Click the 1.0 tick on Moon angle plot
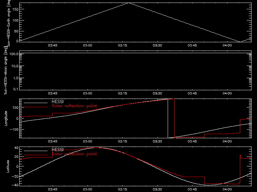The width and height of the screenshot is (257, 192). [x=16, y=78]
